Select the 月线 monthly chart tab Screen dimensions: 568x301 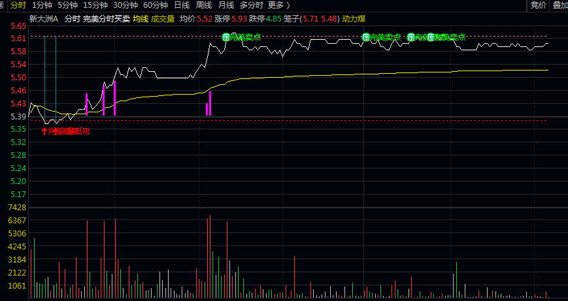click(x=226, y=5)
